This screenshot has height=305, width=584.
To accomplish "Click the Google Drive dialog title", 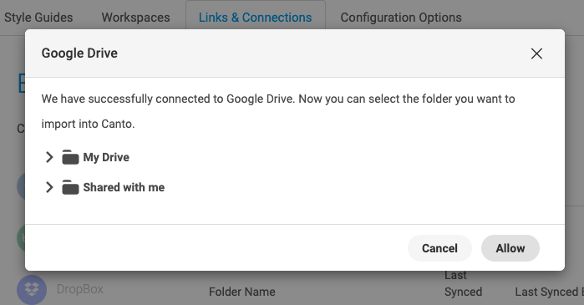I will pos(79,53).
